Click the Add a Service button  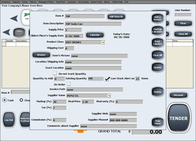point(158,18)
